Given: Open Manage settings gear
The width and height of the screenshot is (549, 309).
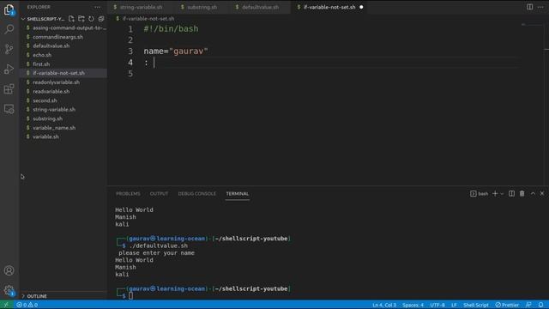Looking at the screenshot, I should [x=9, y=290].
